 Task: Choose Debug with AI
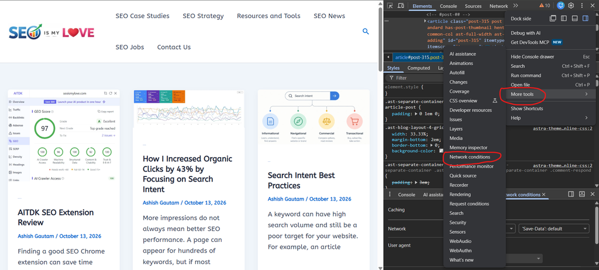coord(550,33)
